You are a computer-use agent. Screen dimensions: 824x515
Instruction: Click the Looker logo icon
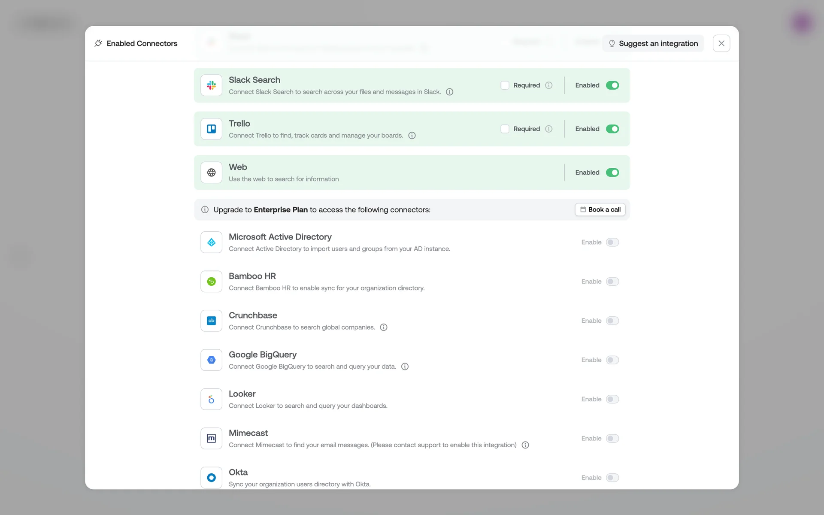pyautogui.click(x=211, y=399)
